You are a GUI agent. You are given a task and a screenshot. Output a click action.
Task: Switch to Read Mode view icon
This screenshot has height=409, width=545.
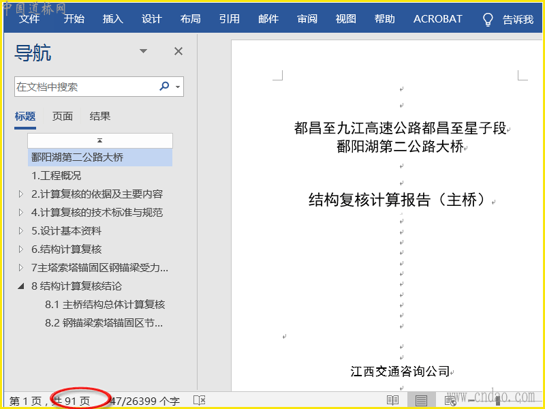[x=392, y=400]
